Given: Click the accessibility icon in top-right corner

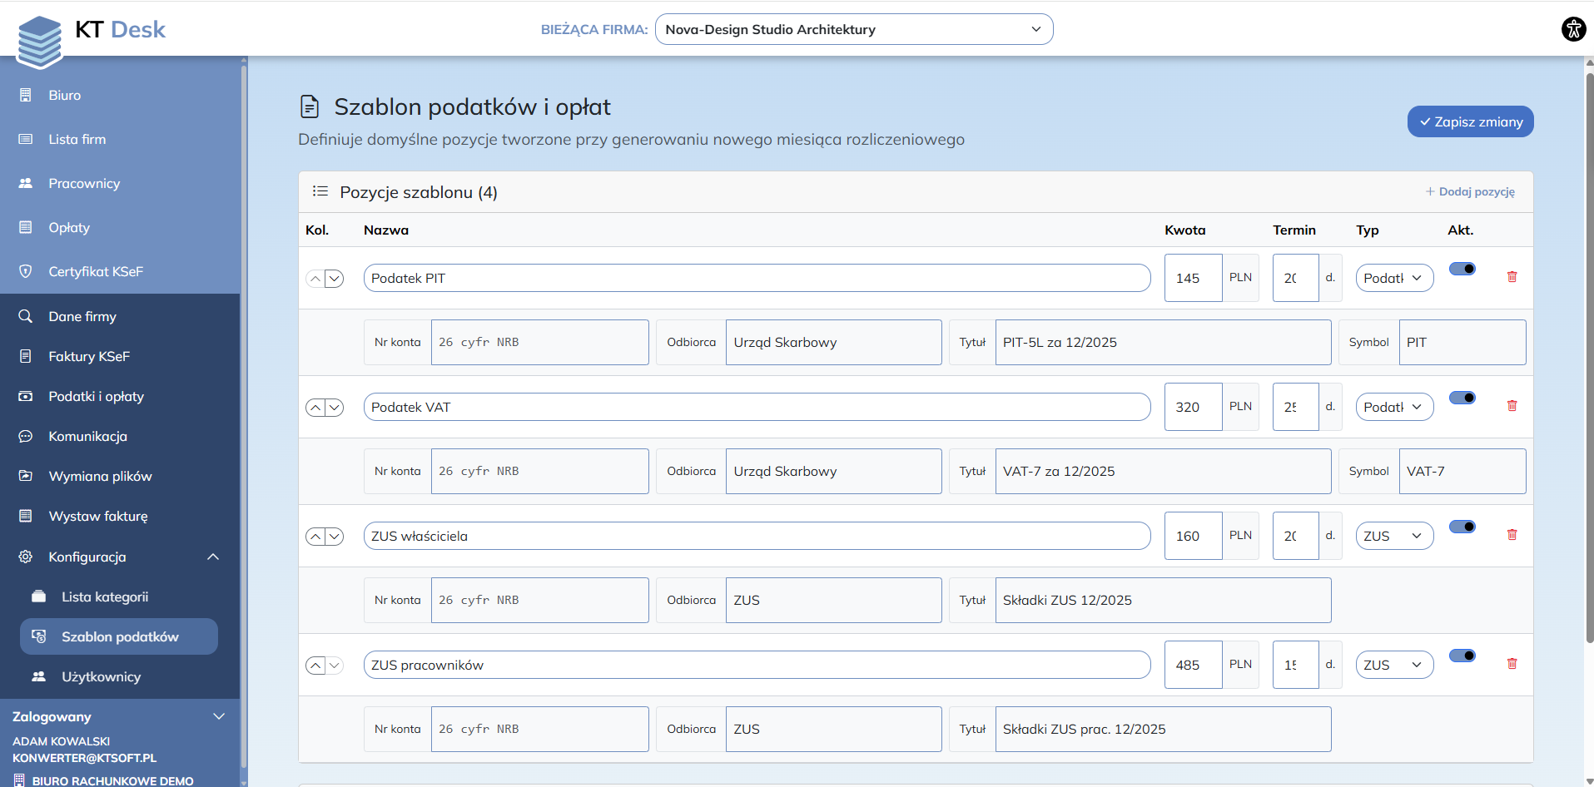Looking at the screenshot, I should [1573, 29].
